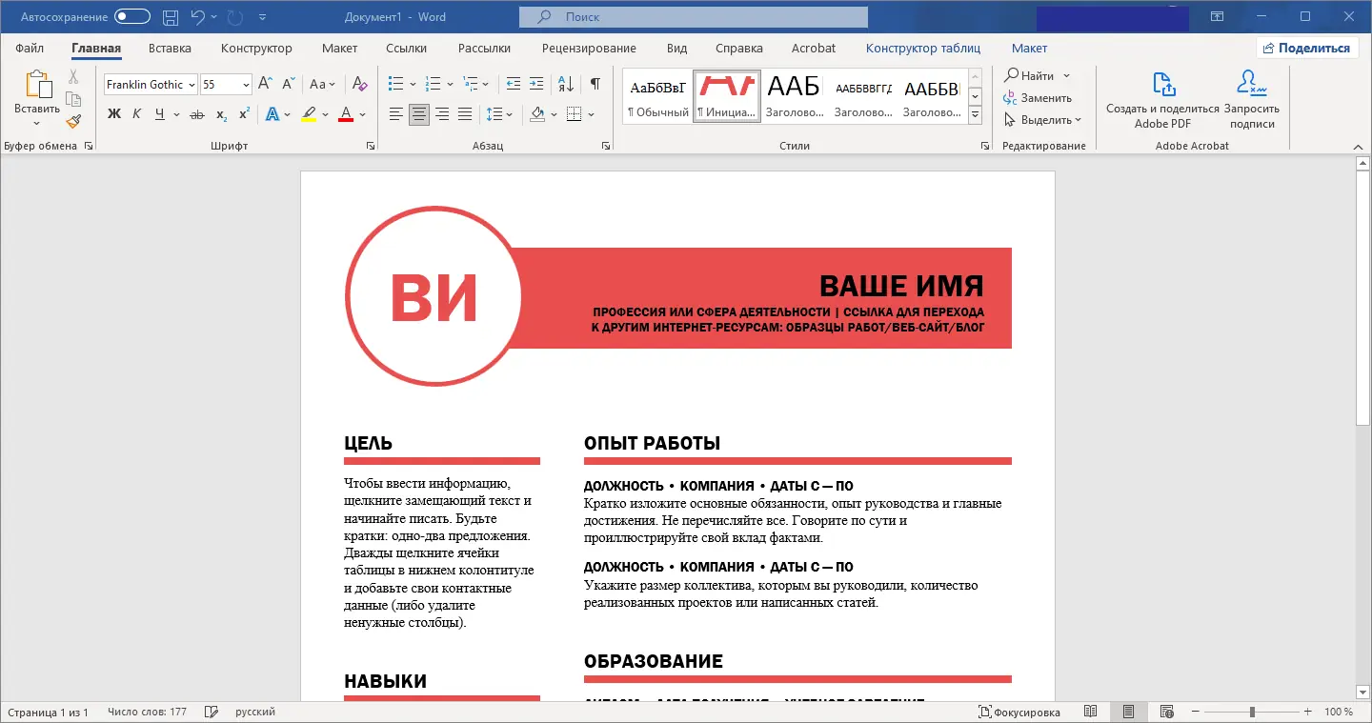This screenshot has width=1372, height=723.
Task: Save the document using the floppy icon
Action: coord(171,17)
